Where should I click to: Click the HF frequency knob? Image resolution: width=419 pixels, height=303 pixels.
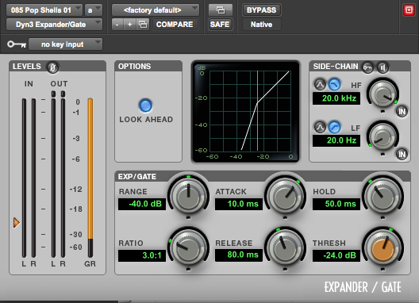382,94
